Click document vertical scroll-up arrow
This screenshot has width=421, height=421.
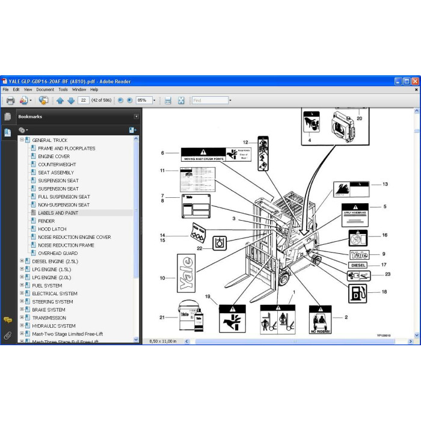417,110
